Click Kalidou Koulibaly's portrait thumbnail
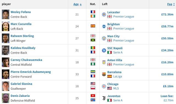Image resolution: width=176 pixels, height=104 pixels. pos(5,50)
